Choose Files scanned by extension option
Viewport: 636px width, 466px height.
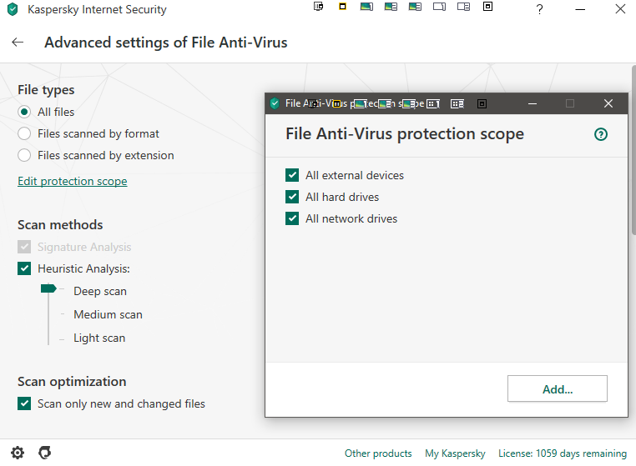(24, 155)
